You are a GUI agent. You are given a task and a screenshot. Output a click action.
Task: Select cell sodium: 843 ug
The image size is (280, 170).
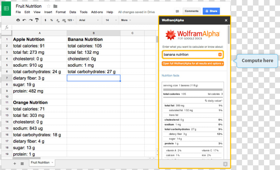(39, 128)
